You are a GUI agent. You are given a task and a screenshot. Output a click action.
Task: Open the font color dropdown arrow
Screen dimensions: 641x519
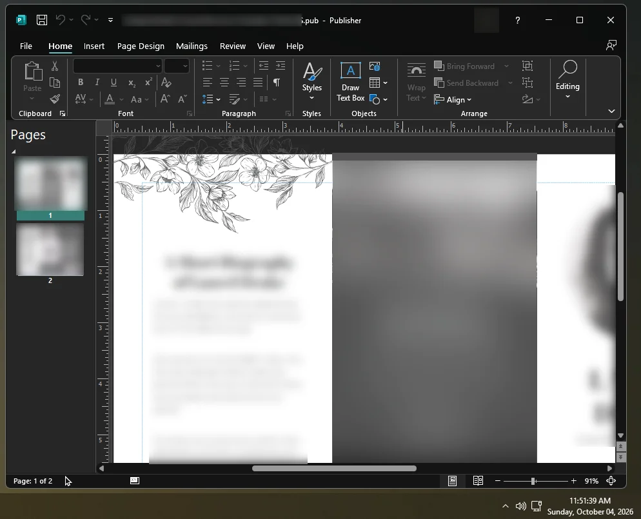(x=121, y=99)
